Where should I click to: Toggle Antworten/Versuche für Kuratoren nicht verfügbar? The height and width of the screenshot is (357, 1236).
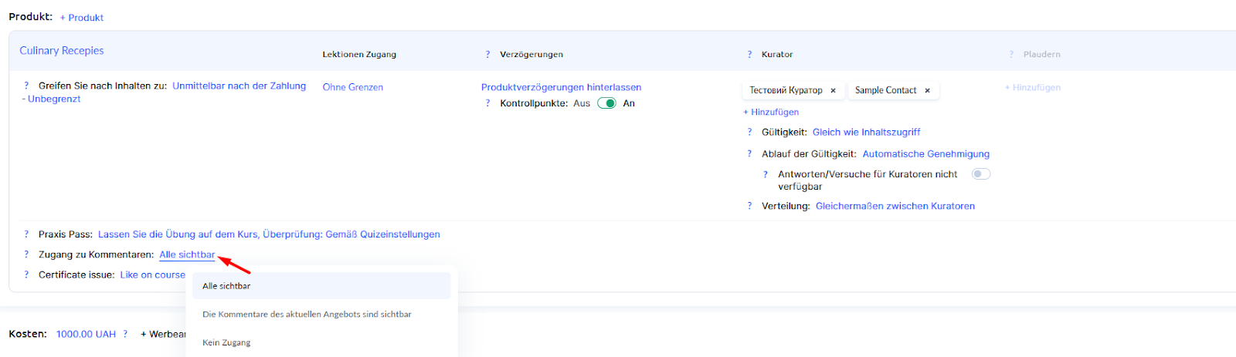click(980, 174)
